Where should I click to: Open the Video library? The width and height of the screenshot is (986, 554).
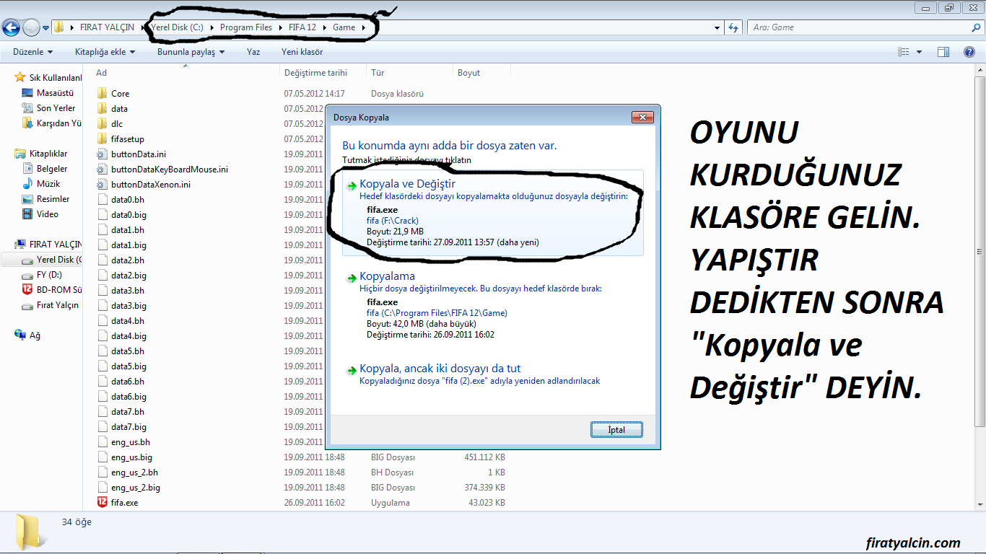coord(48,214)
